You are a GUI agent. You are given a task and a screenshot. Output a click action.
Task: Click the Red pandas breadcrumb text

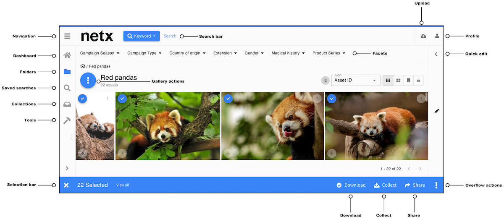(100, 66)
